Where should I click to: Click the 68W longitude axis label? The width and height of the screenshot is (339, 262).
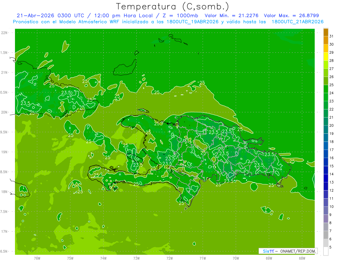(302, 258)
